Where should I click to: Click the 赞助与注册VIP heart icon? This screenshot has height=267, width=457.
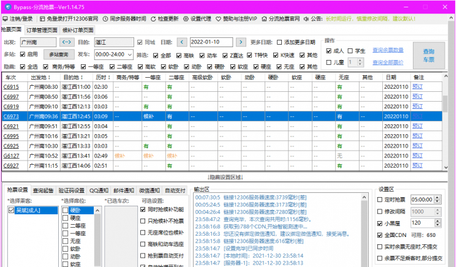[218, 19]
